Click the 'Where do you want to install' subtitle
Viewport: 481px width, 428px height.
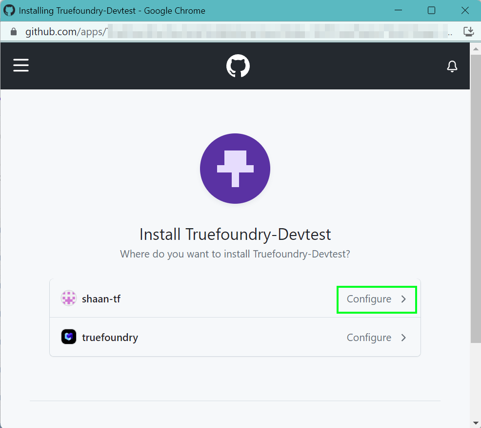[235, 254]
